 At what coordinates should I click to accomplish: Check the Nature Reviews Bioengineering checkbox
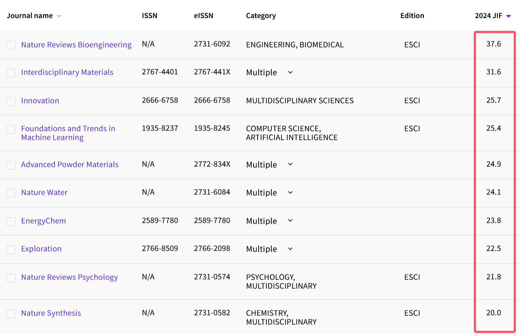[11, 45]
